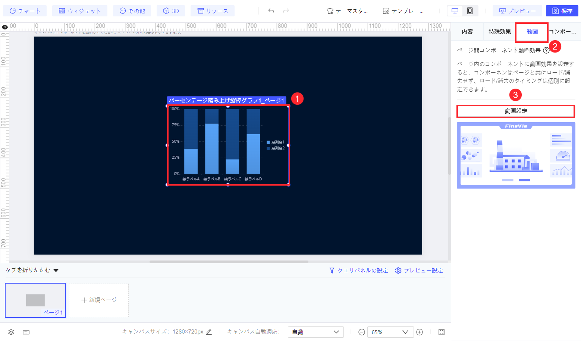Open プレビュー設定 link

[419, 271]
